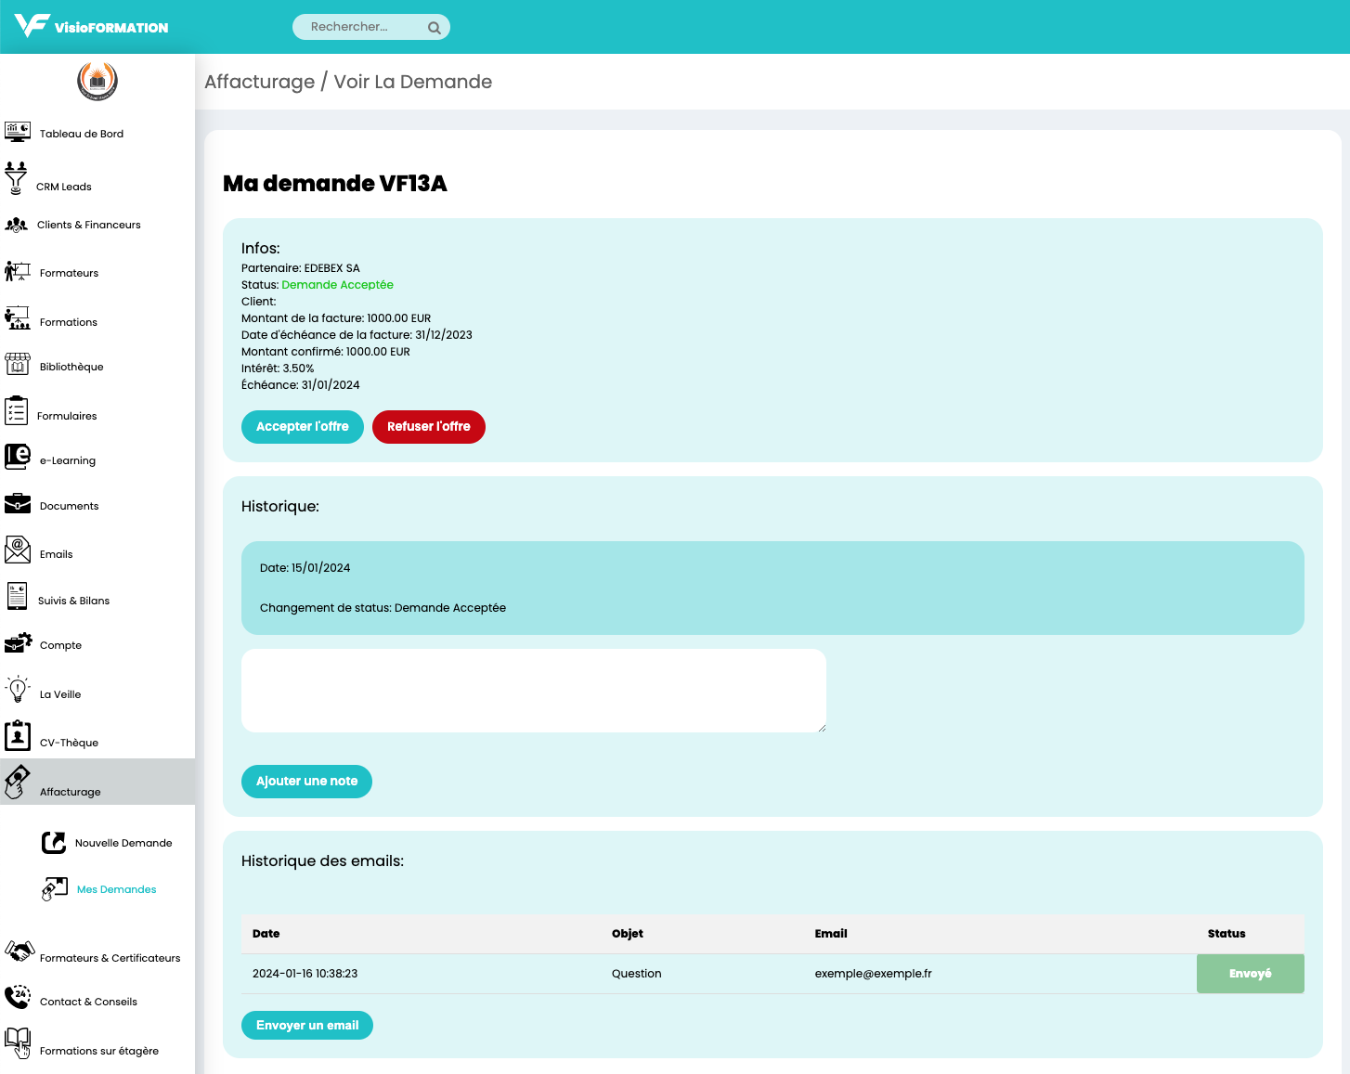Click the search magnifier icon
The image size is (1350, 1074).
point(434,28)
